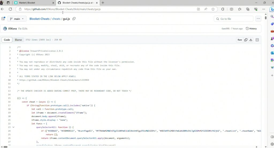Open the favorites list

pyautogui.click(x=239, y=9)
